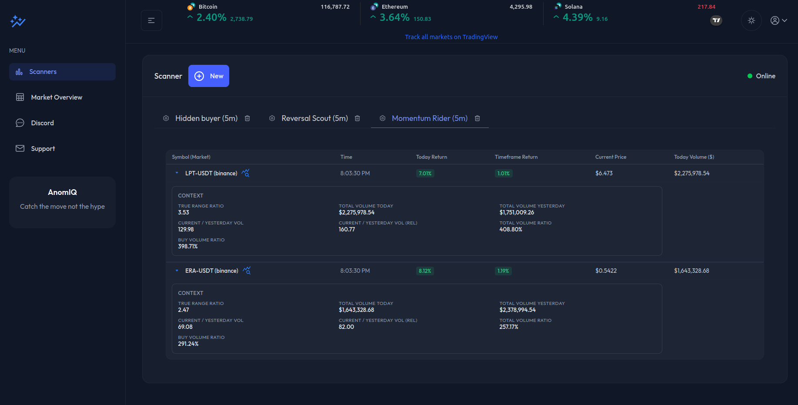Open Market Overview from sidebar menu

coord(57,97)
